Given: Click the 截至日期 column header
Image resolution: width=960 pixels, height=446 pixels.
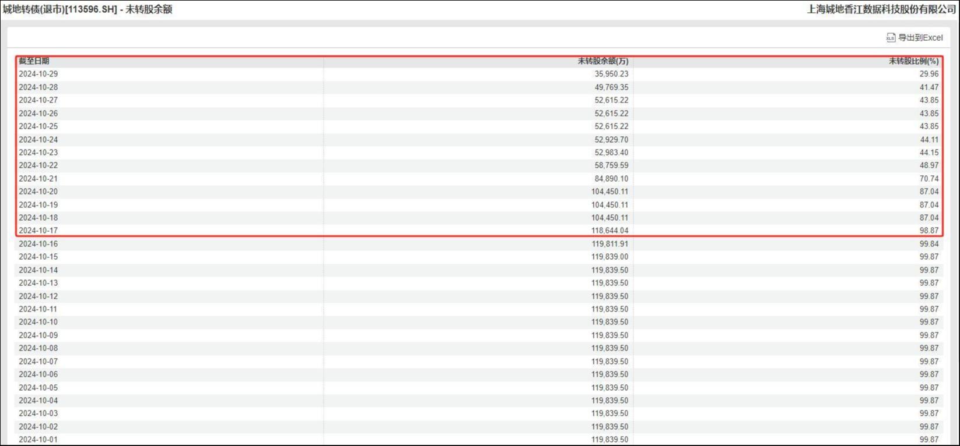Looking at the screenshot, I should pyautogui.click(x=34, y=61).
